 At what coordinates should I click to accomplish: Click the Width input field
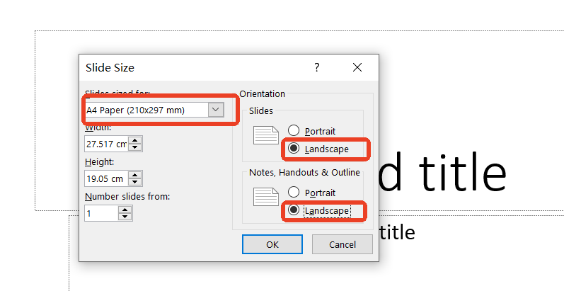(x=105, y=144)
